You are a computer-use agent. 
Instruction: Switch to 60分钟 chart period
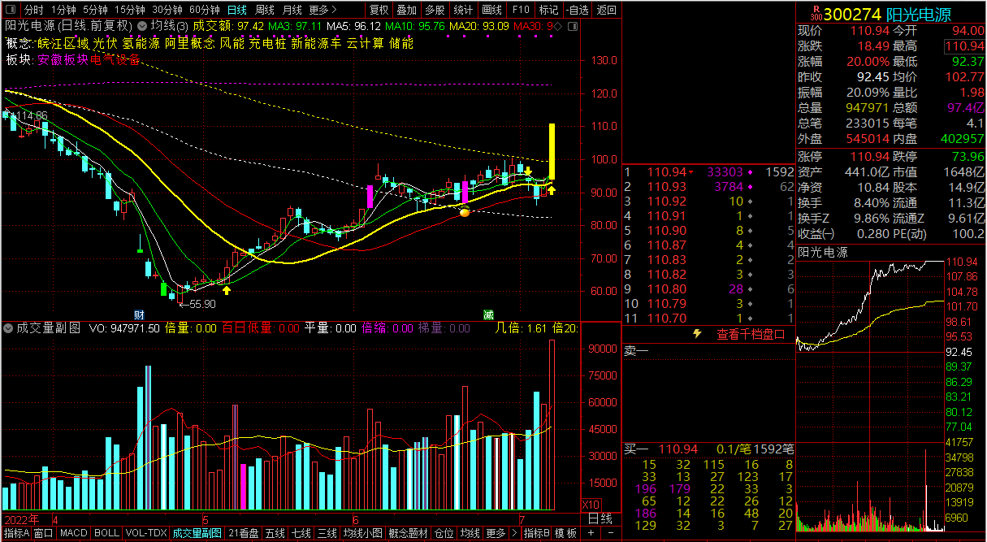(205, 11)
